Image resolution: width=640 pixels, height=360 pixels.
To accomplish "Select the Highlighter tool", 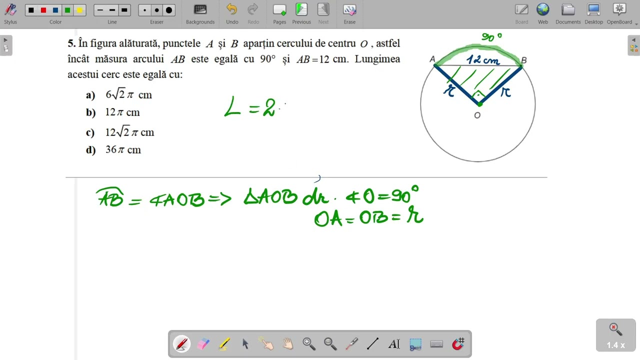I will (x=224, y=344).
